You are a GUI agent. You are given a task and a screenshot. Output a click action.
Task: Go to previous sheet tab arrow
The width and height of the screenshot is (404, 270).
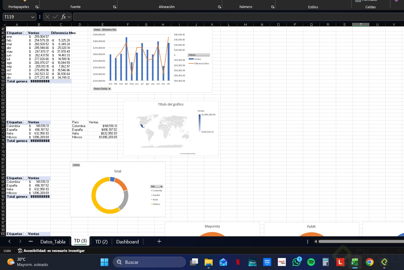(10, 241)
